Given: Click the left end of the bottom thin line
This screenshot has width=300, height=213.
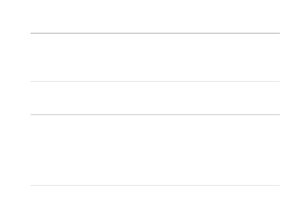Looking at the screenshot, I should click(x=31, y=185).
